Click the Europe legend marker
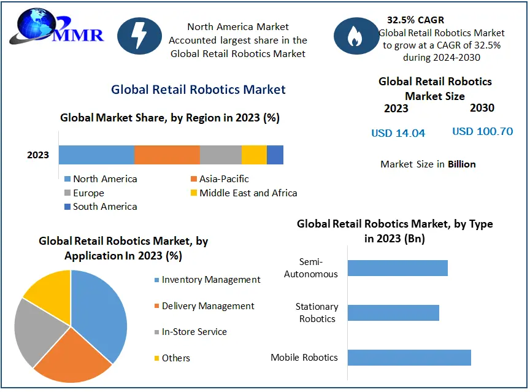This screenshot has width=530, height=392. tap(68, 193)
